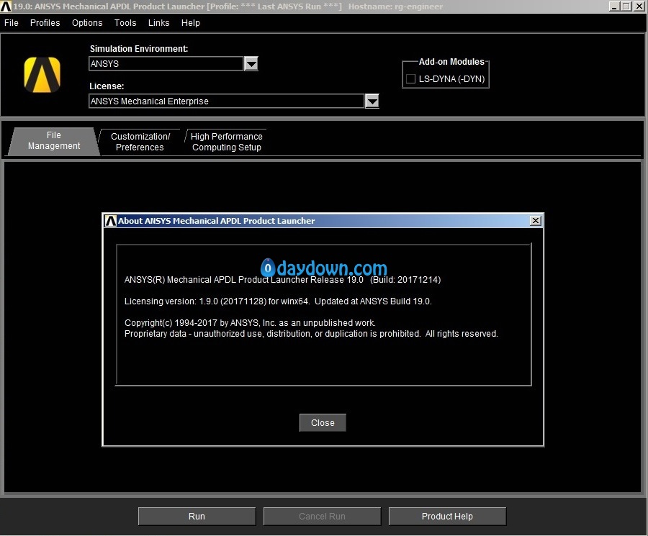Open the Help menu
The height and width of the screenshot is (536, 648).
point(191,23)
